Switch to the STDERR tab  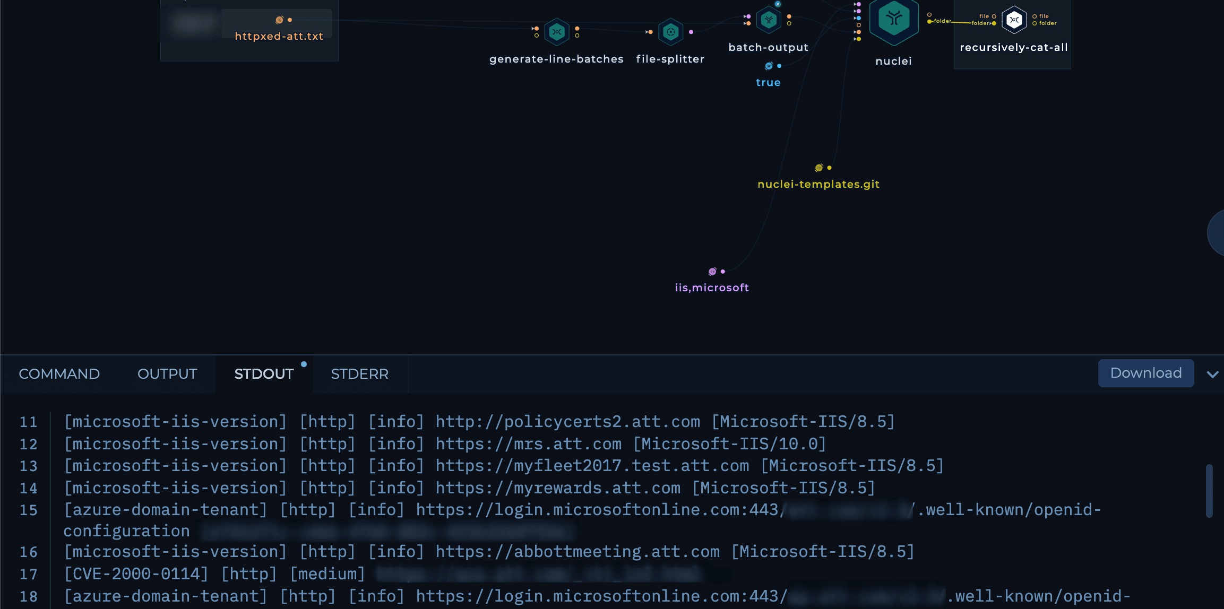click(x=360, y=374)
